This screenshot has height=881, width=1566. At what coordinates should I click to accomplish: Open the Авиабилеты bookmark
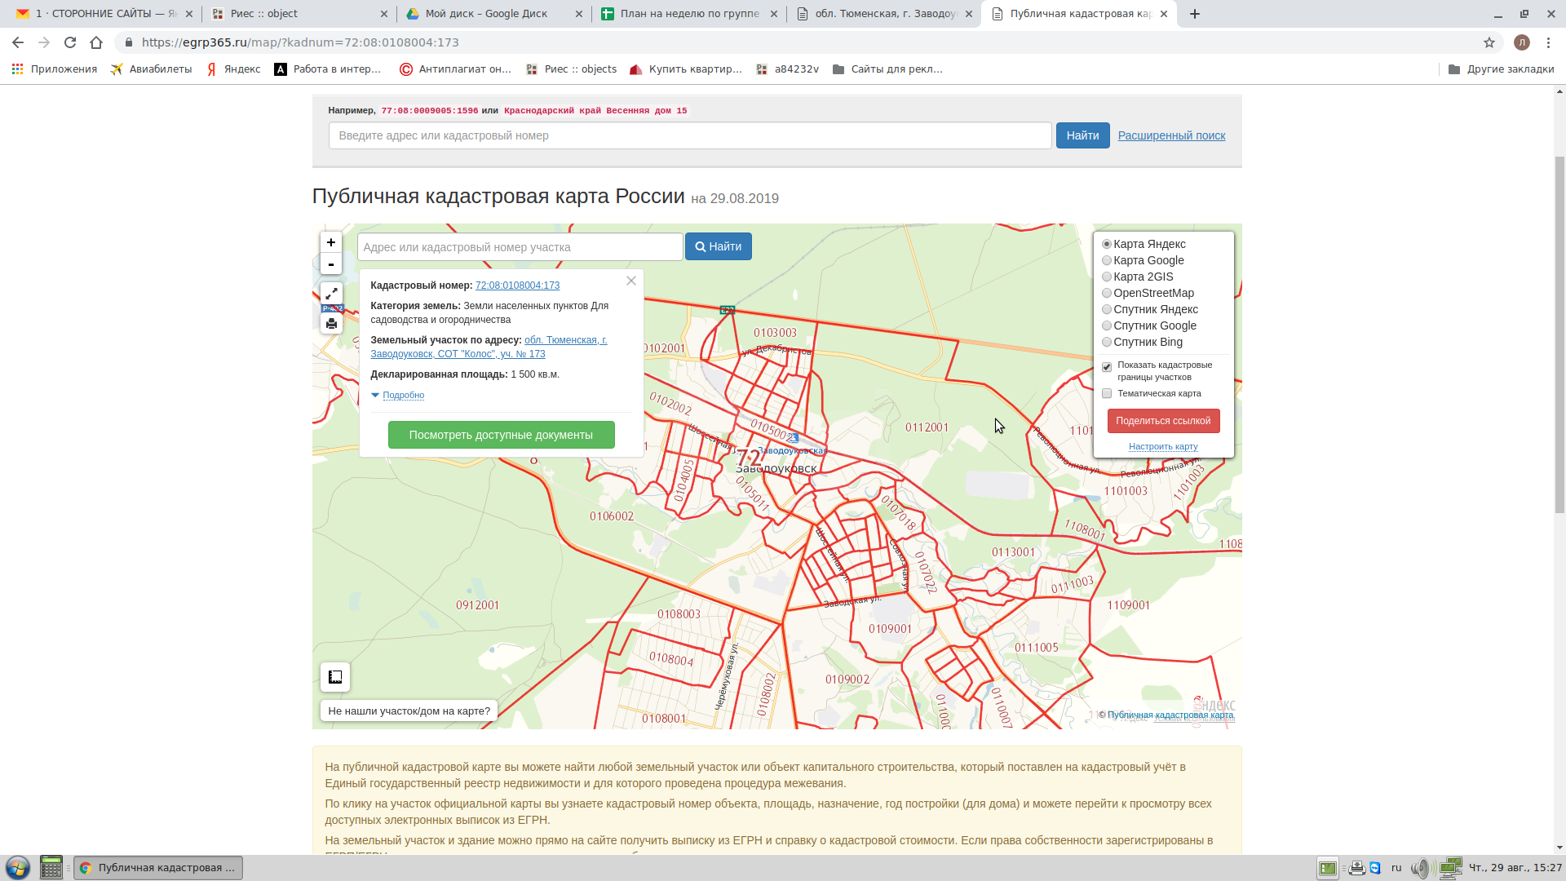pyautogui.click(x=152, y=69)
